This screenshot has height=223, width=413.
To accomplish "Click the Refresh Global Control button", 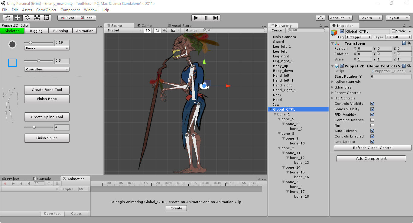I will [x=373, y=148].
